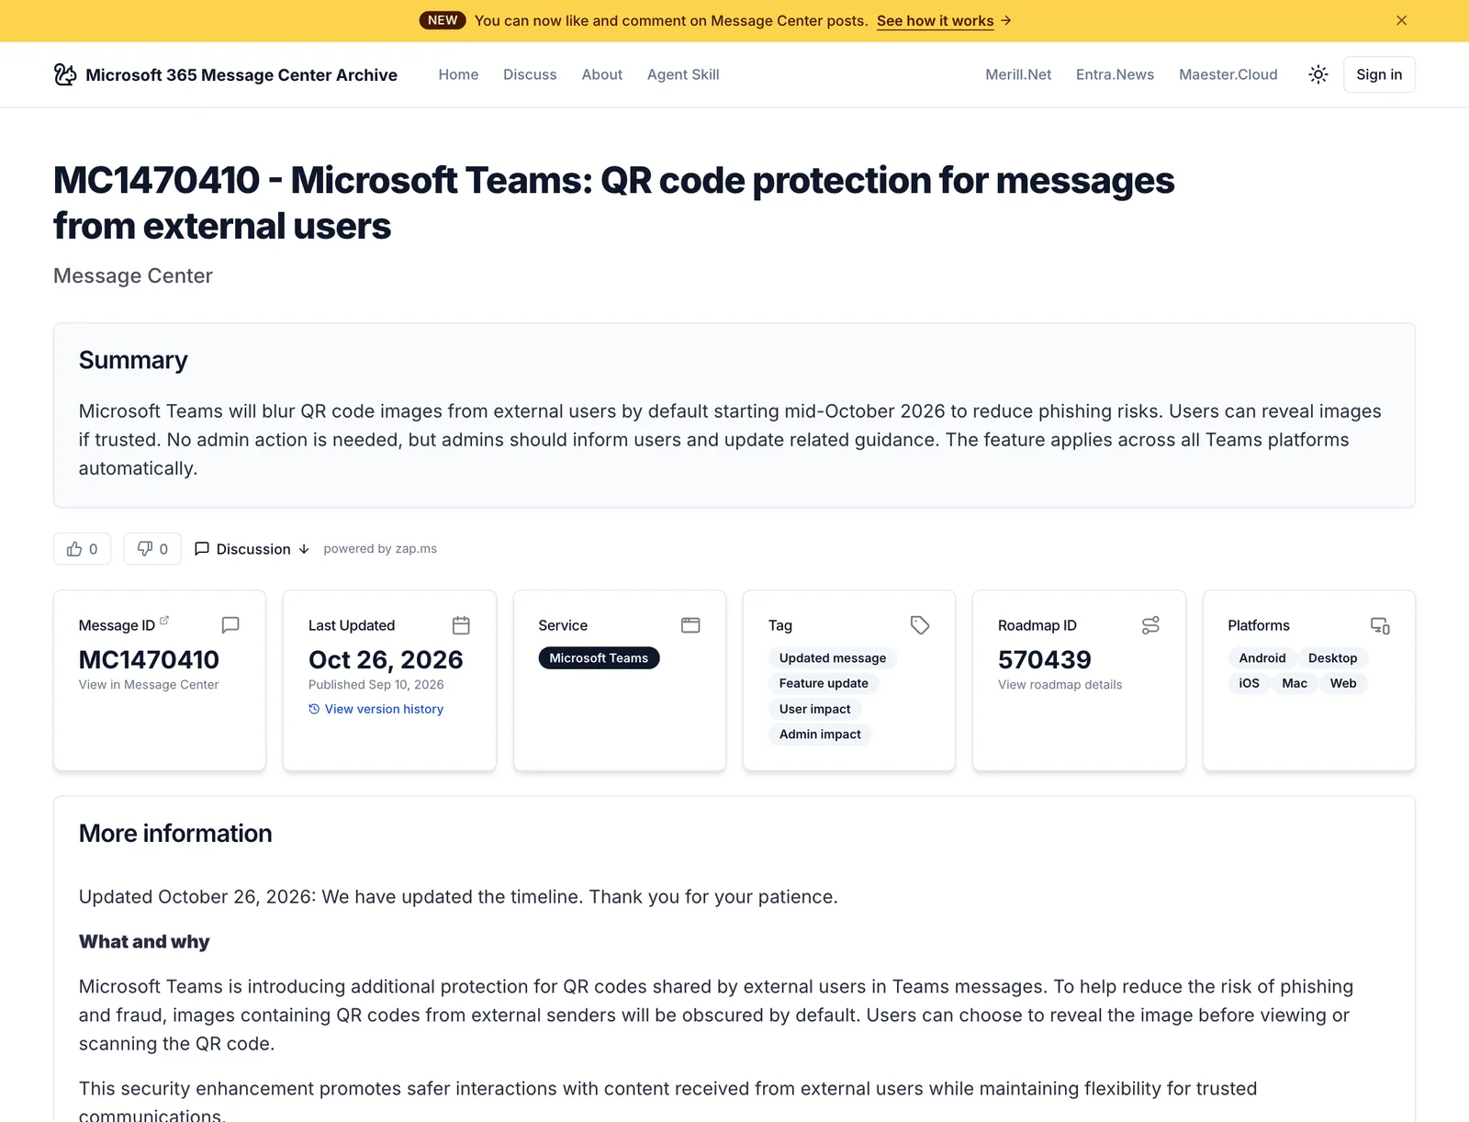This screenshot has width=1469, height=1122.
Task: Dismiss the yellow announcement banner
Action: pyautogui.click(x=1401, y=20)
